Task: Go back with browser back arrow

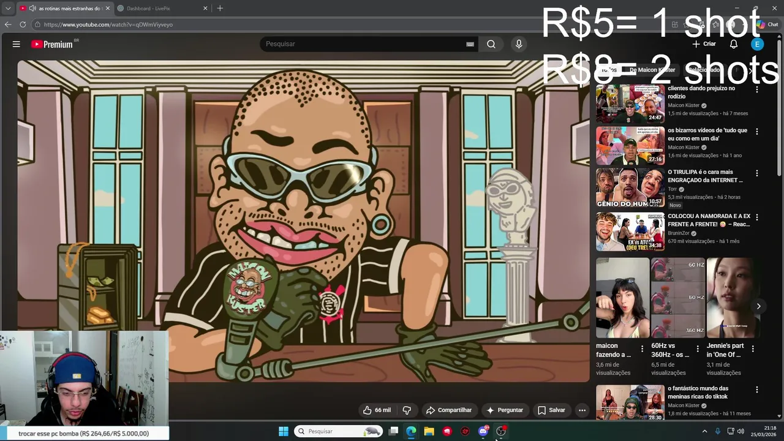Action: (x=8, y=24)
